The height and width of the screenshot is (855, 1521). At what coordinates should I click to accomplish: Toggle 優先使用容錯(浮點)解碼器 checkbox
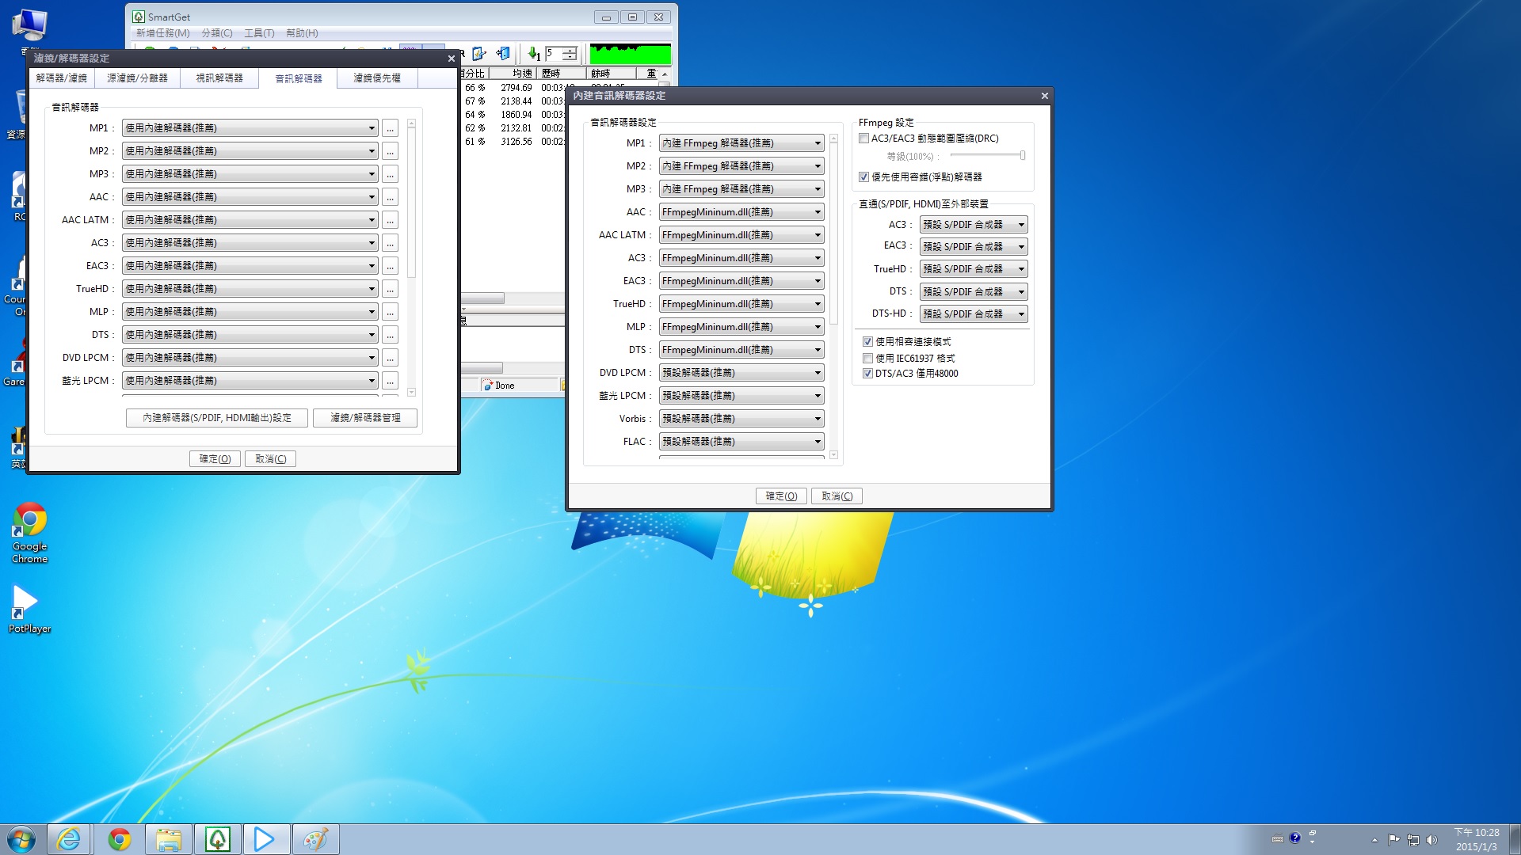(864, 177)
